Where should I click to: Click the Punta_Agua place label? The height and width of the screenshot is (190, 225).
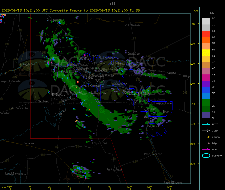(114, 170)
